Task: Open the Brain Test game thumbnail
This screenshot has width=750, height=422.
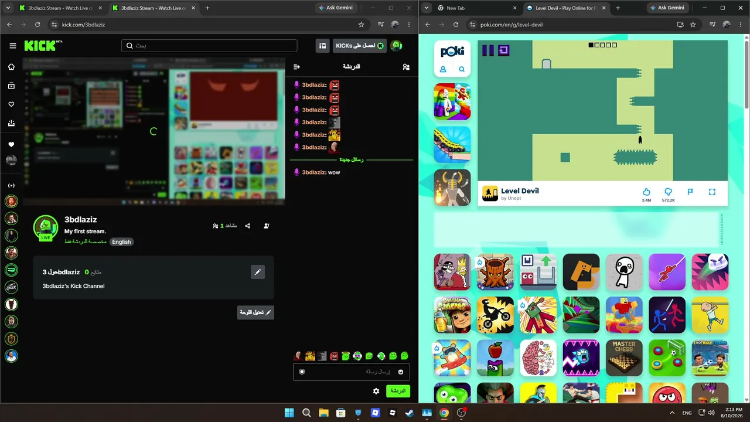Action: tap(538, 358)
